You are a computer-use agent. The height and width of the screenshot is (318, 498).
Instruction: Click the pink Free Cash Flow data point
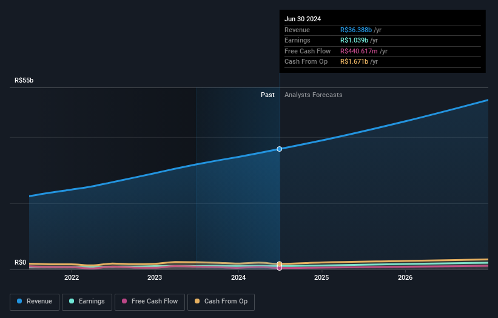click(x=280, y=268)
